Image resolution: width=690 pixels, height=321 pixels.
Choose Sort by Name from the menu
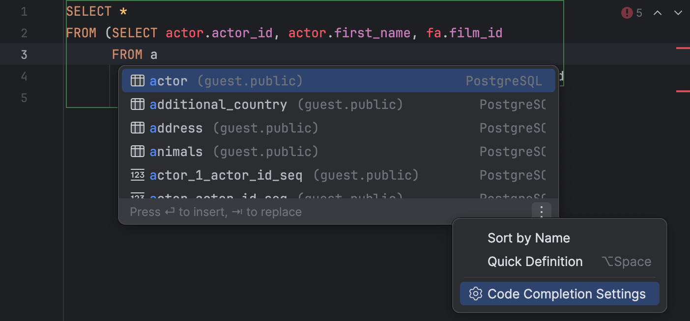[x=528, y=238]
